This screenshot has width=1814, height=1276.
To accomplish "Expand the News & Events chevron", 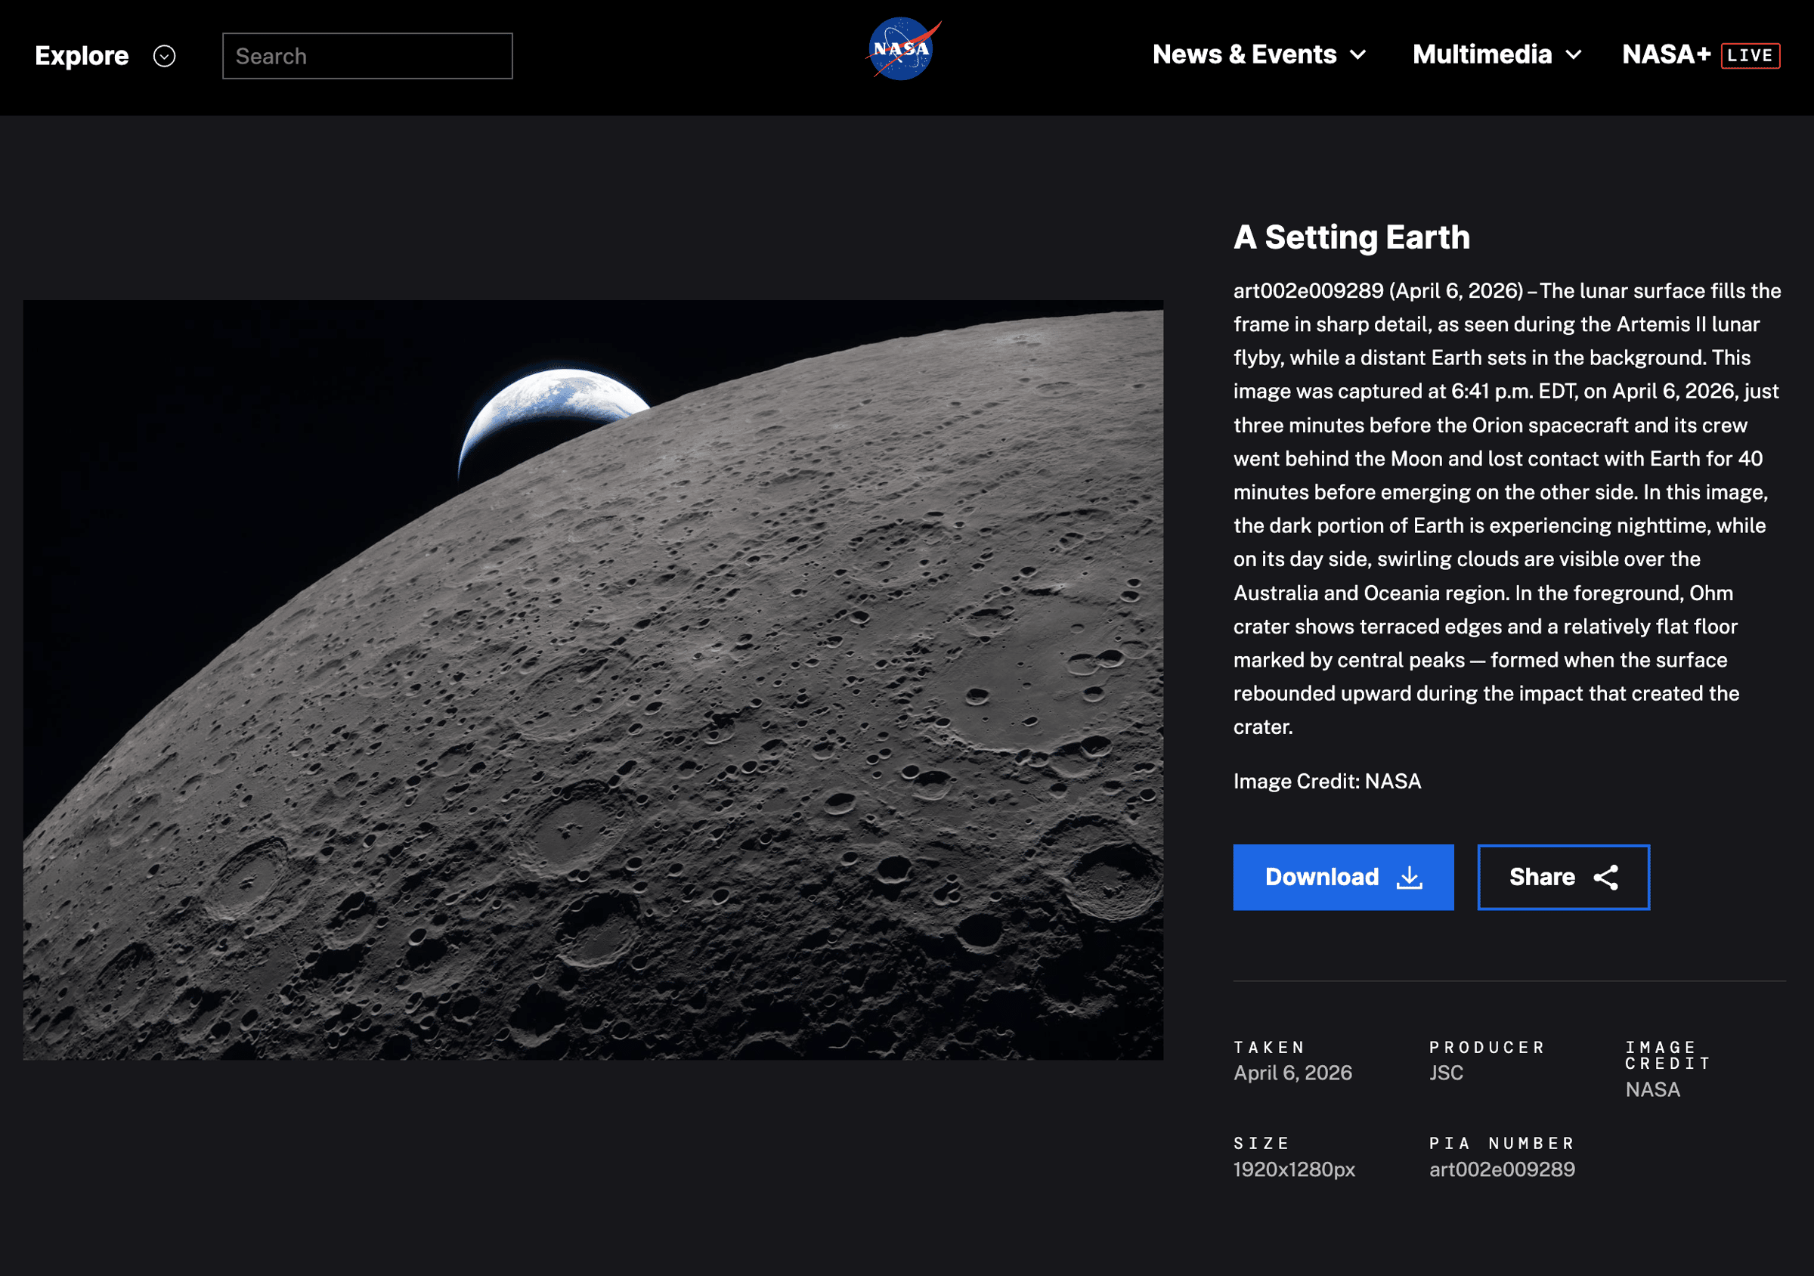I will (1358, 55).
